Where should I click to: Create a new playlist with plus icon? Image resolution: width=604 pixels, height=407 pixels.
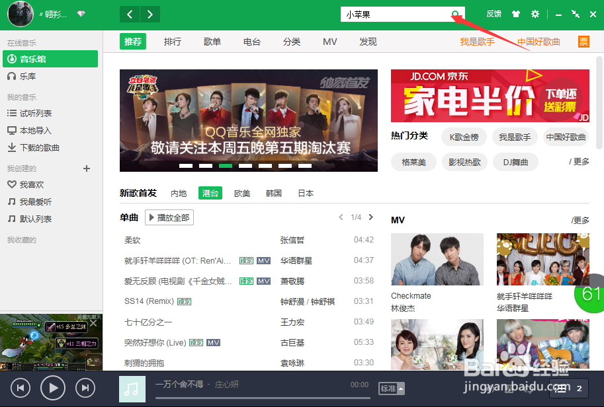click(86, 168)
